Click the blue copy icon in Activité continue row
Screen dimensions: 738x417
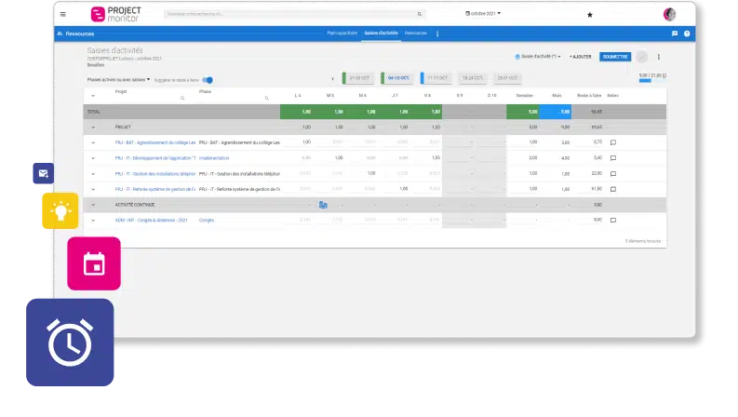click(x=323, y=205)
